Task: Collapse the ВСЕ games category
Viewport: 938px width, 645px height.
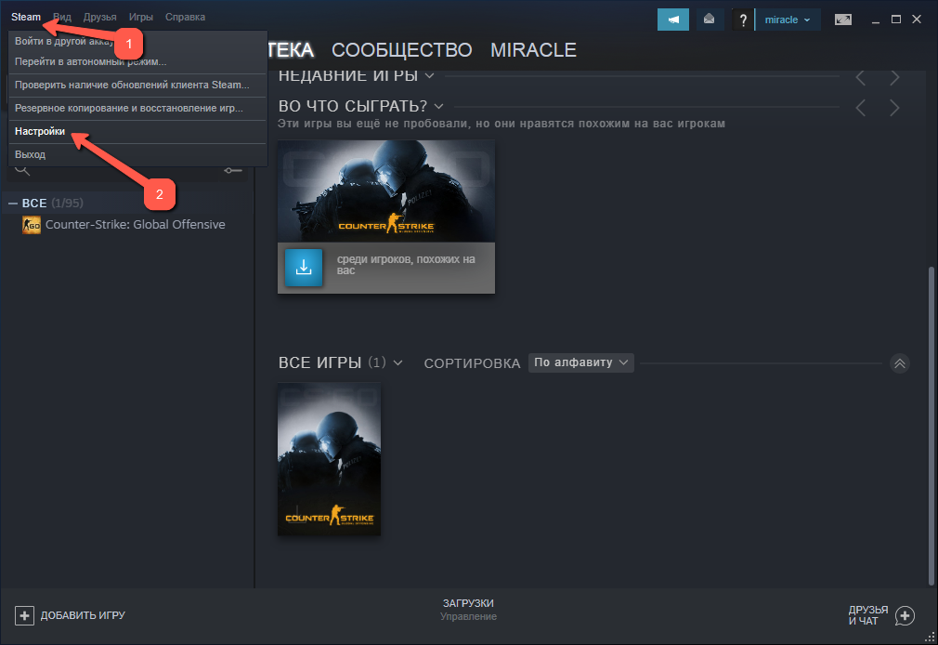Action: 13,204
